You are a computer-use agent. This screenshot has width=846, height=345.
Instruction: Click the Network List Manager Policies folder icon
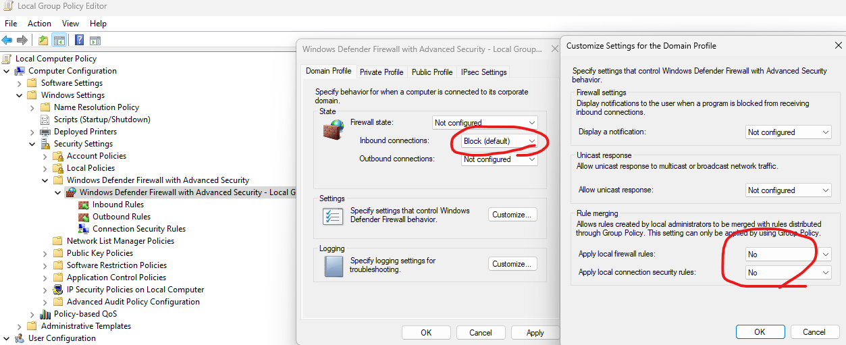(x=58, y=241)
